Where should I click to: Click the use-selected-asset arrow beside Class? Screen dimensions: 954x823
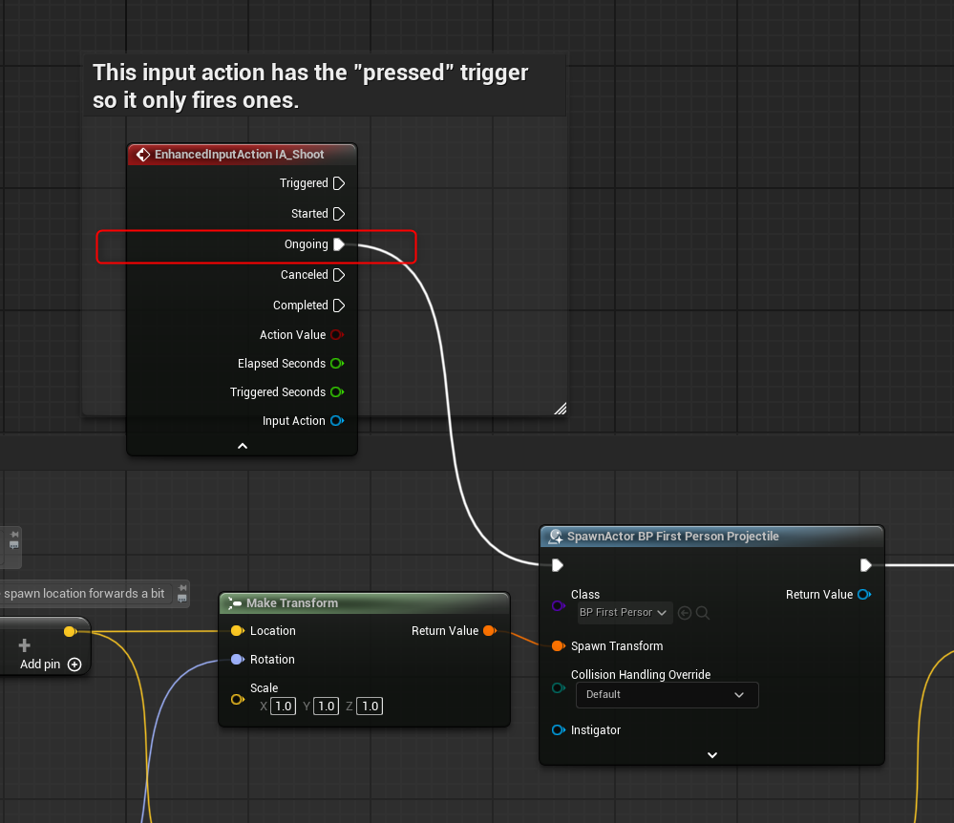point(685,613)
